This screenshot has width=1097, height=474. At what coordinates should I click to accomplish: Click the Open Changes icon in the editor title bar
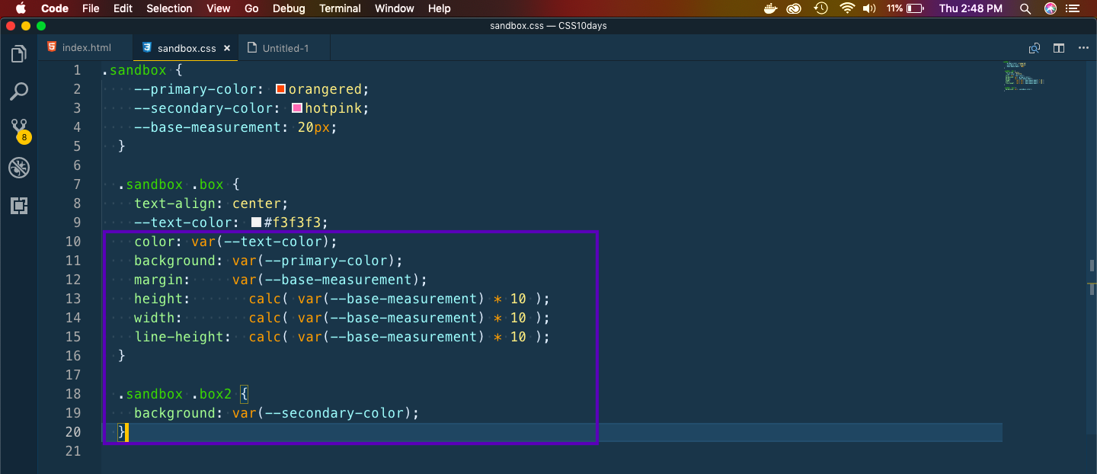pos(1035,48)
